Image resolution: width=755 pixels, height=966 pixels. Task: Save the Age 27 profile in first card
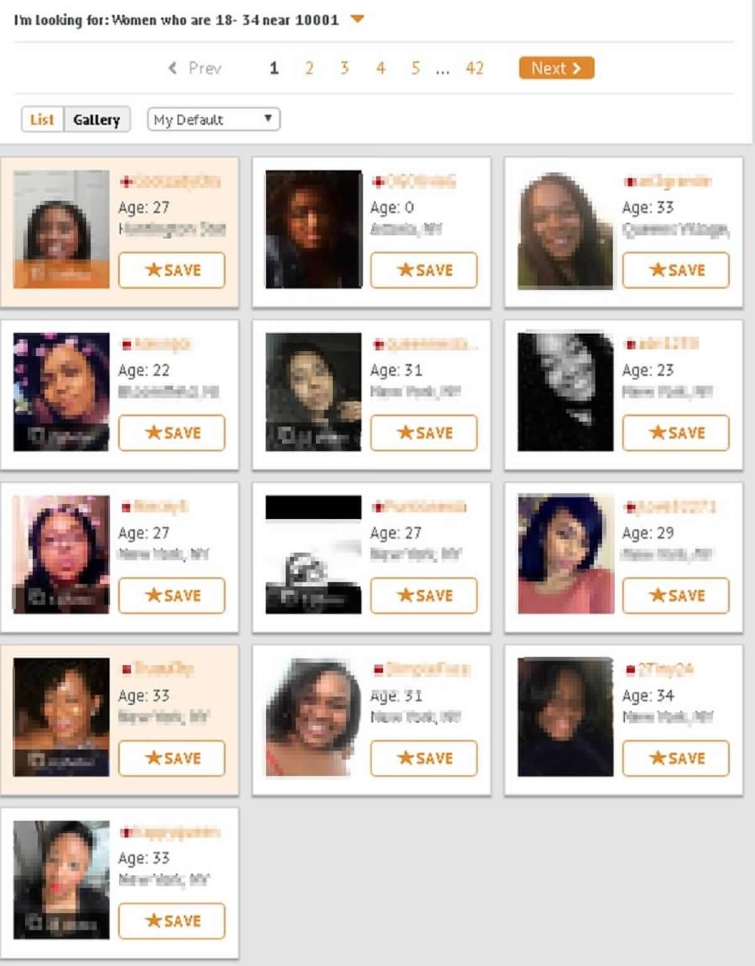(x=172, y=270)
